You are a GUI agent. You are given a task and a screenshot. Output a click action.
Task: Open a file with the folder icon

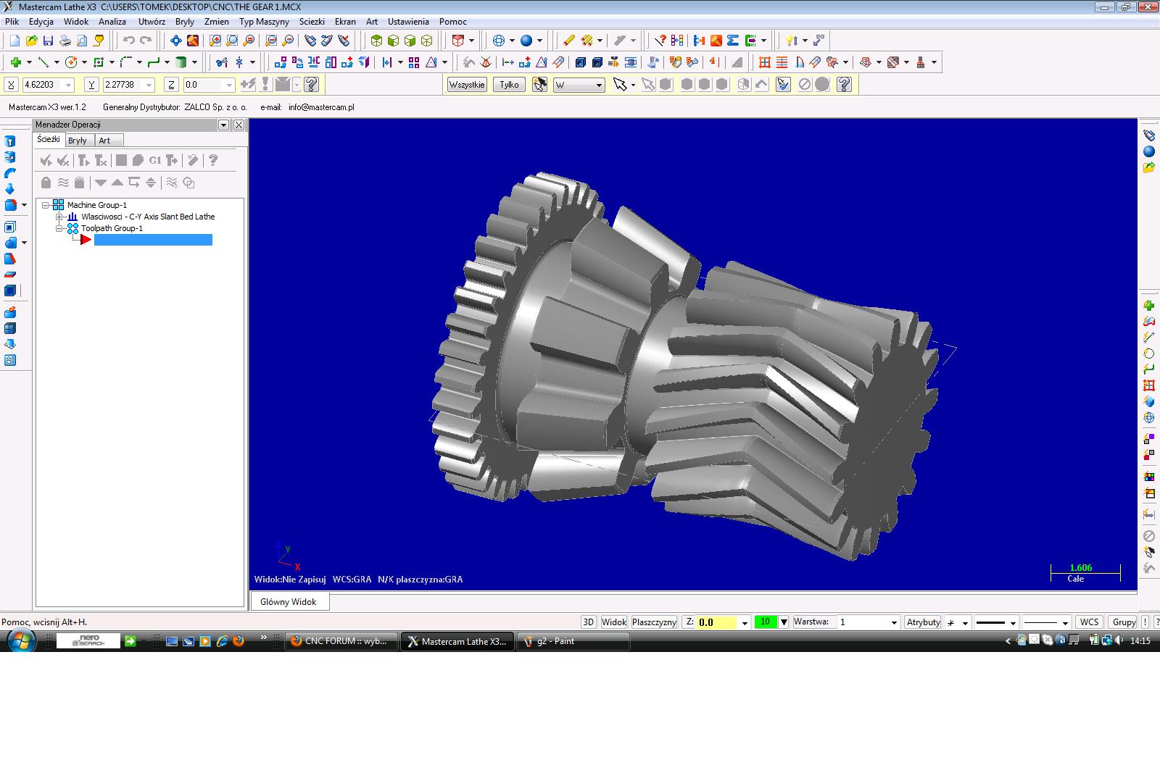click(31, 41)
